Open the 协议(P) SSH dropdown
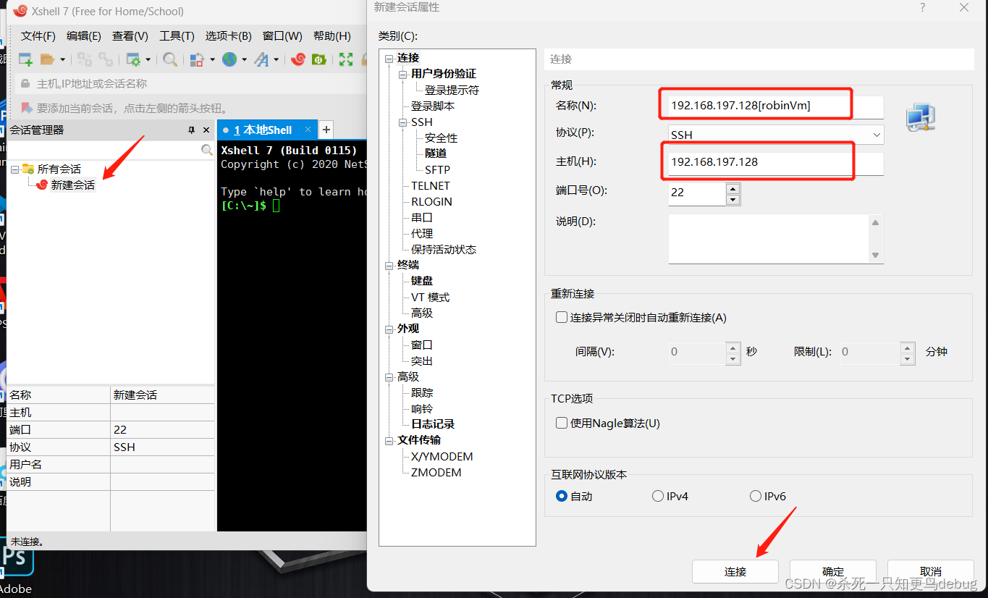The image size is (988, 598). [776, 135]
